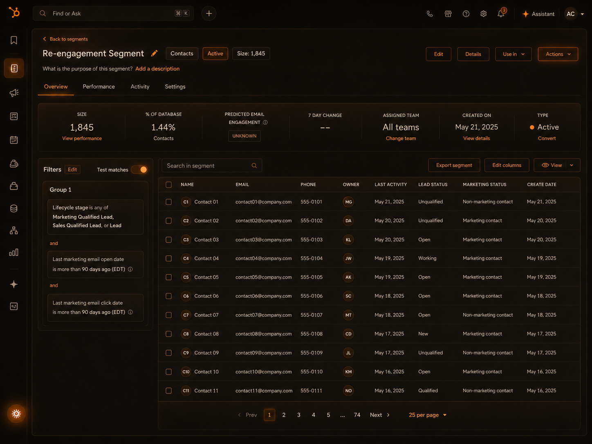Screen dimensions: 592x444
Task: Click the Export segment button
Action: click(454, 165)
